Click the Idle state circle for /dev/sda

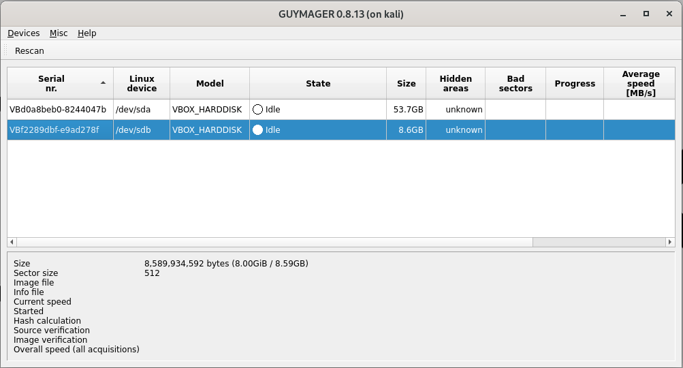coord(257,109)
